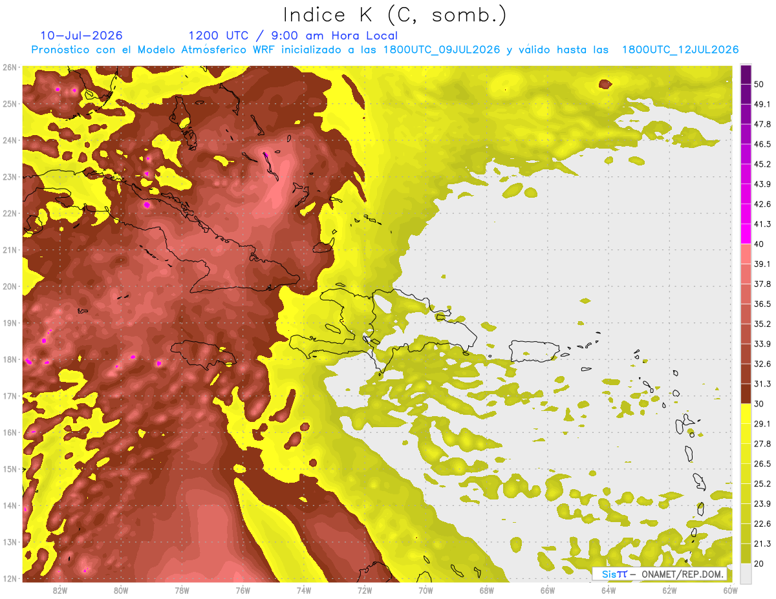Select the "62W" longitude label
The image size is (776, 599).
tap(669, 591)
